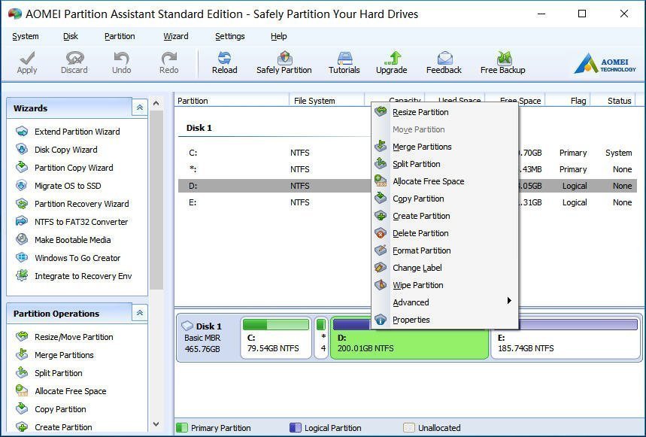Choose Copy Partition from context menu

pyautogui.click(x=444, y=199)
